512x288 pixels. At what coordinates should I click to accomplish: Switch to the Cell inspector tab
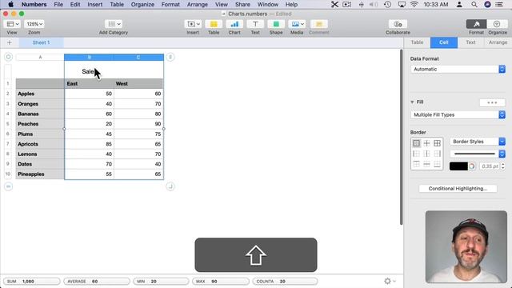(444, 42)
